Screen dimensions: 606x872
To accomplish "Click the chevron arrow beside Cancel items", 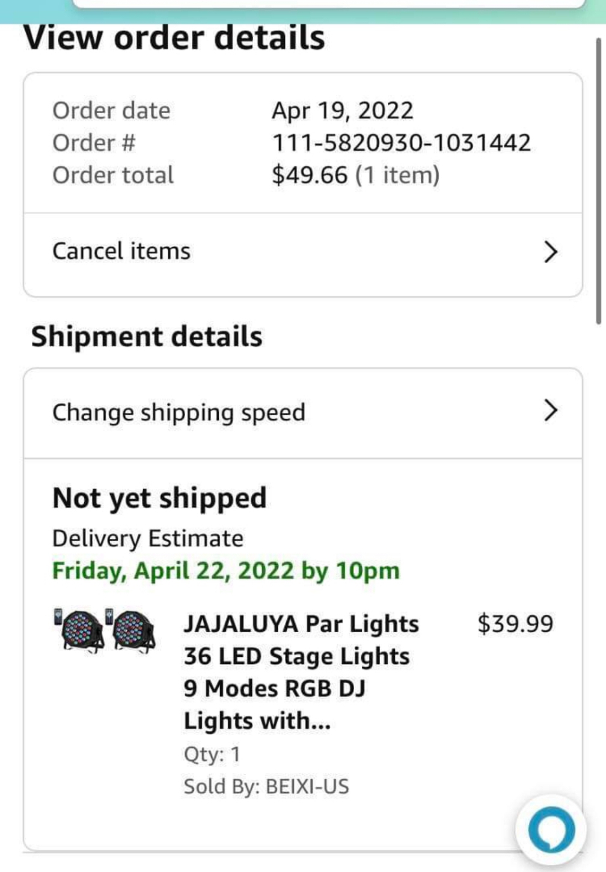I will tap(551, 252).
